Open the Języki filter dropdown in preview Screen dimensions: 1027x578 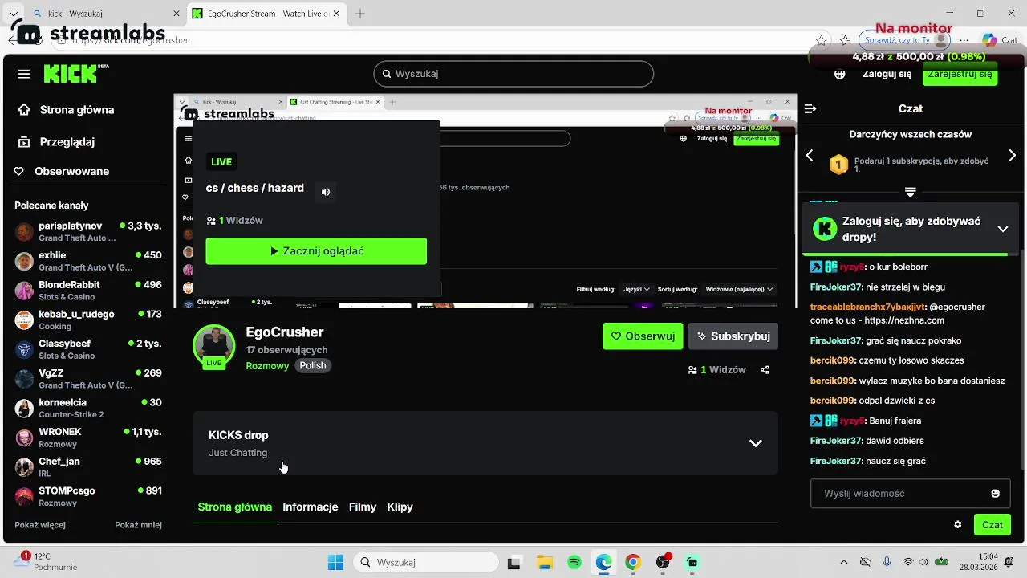click(636, 289)
